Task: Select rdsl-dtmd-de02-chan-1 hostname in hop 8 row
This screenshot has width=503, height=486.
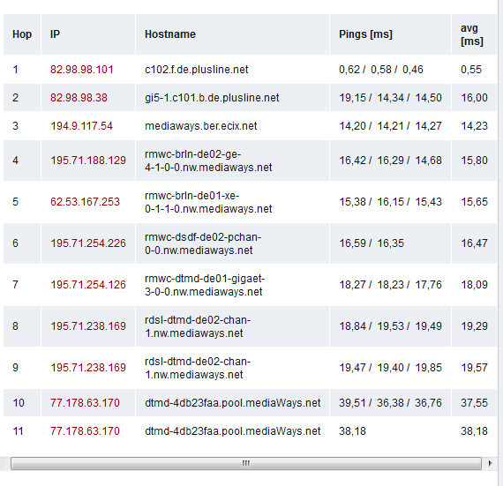Action: [x=198, y=326]
